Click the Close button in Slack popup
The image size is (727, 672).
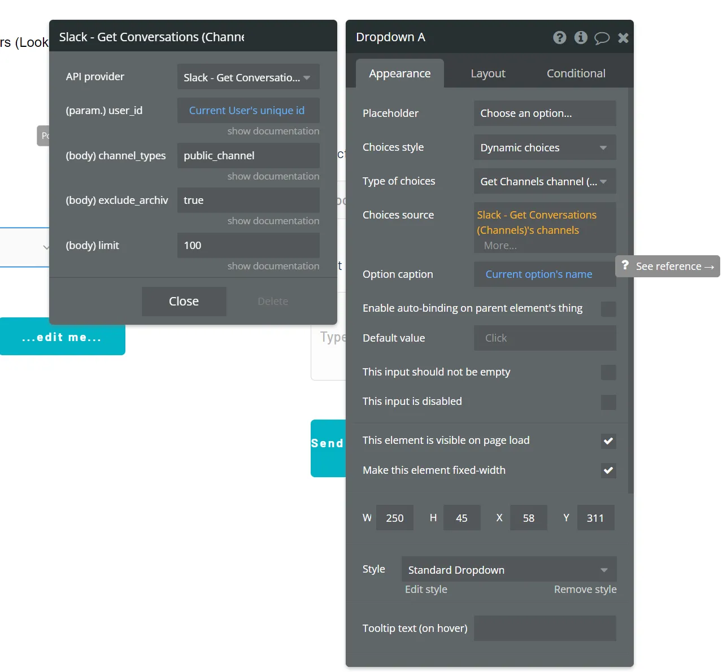click(x=184, y=302)
